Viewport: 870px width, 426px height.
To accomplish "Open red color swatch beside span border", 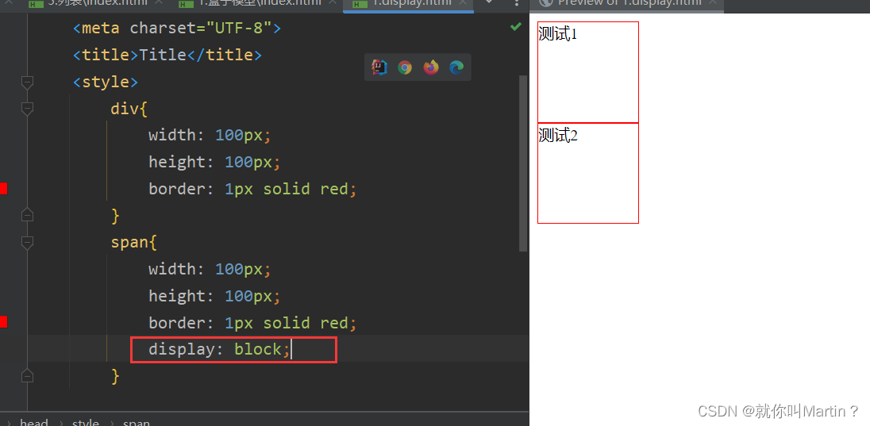I will coord(3,322).
